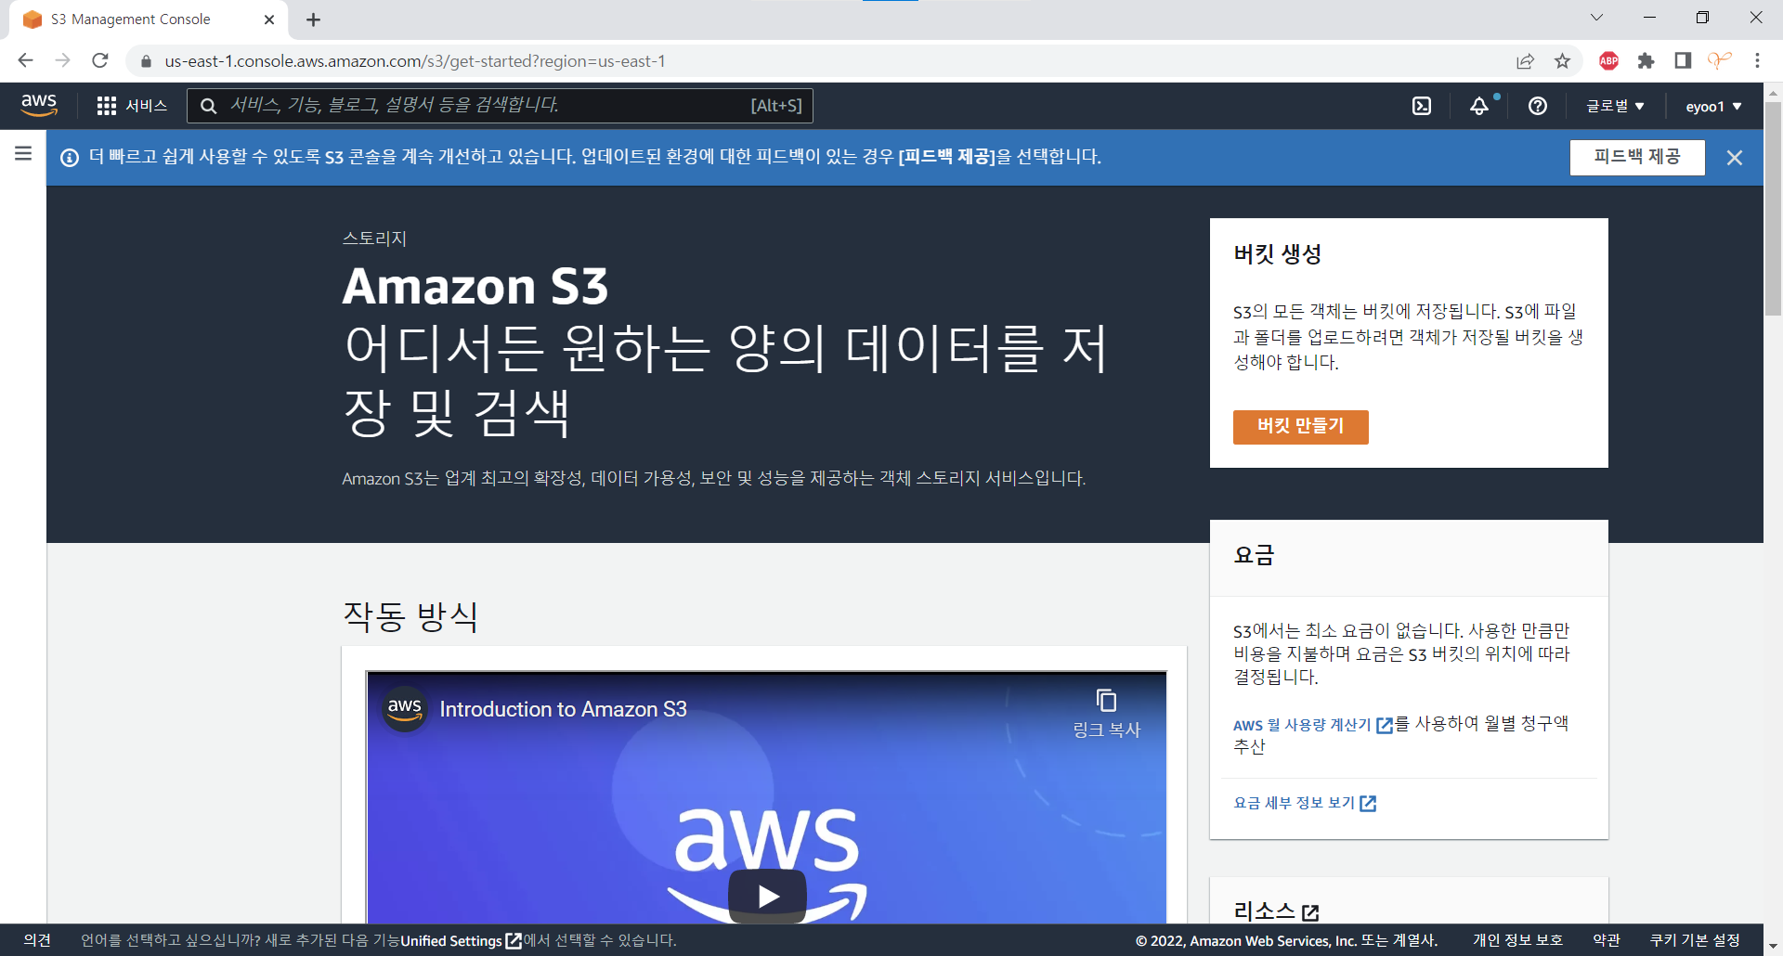Viewport: 1783px width, 956px height.
Task: Click the 피드백 제공 button
Action: (1637, 157)
